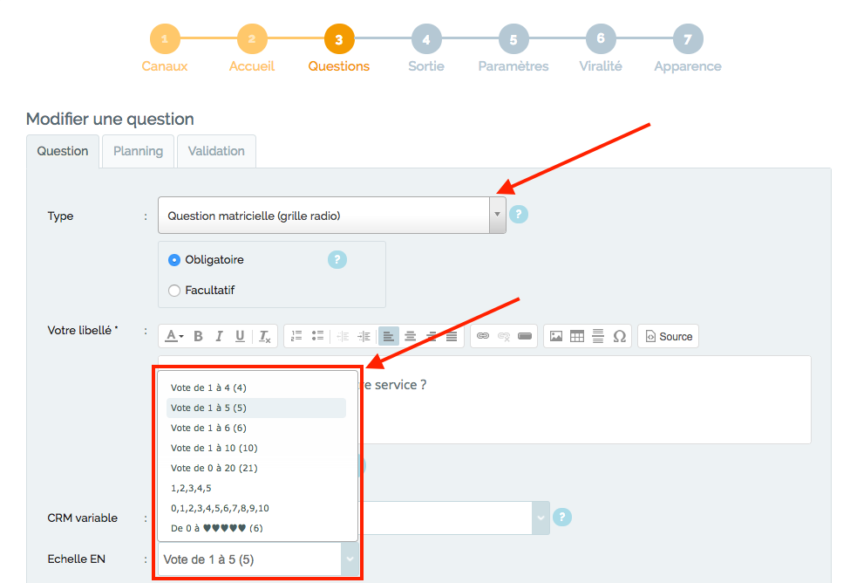
Task: Insert a numbered list
Action: [x=296, y=336]
